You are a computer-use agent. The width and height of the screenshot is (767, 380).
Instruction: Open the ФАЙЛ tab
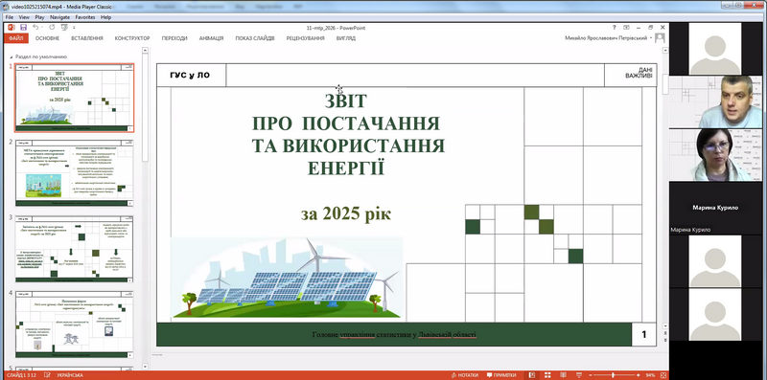coord(16,38)
